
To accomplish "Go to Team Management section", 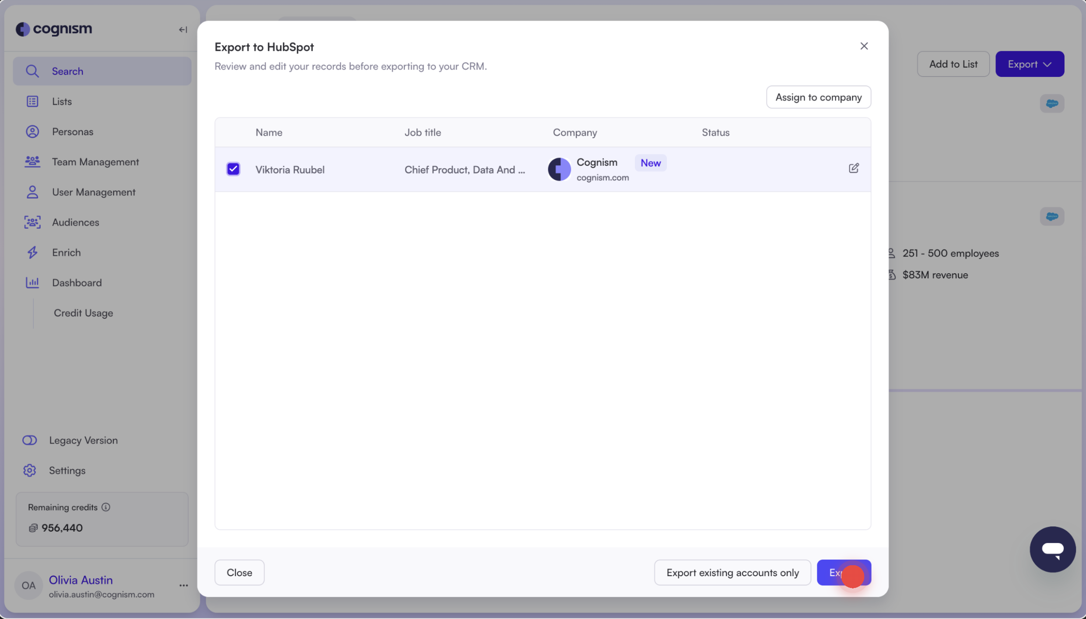I will coord(95,162).
